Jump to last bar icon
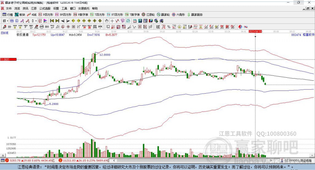 point(57,21)
